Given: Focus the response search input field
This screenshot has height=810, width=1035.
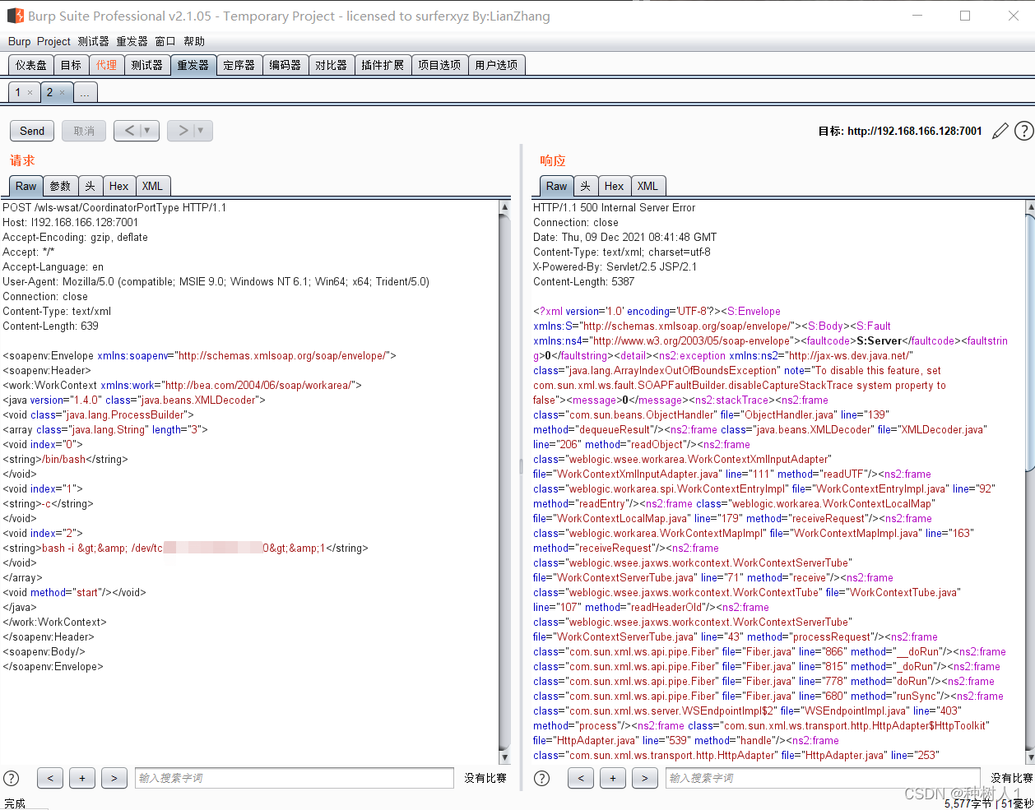Looking at the screenshot, I should point(823,778).
